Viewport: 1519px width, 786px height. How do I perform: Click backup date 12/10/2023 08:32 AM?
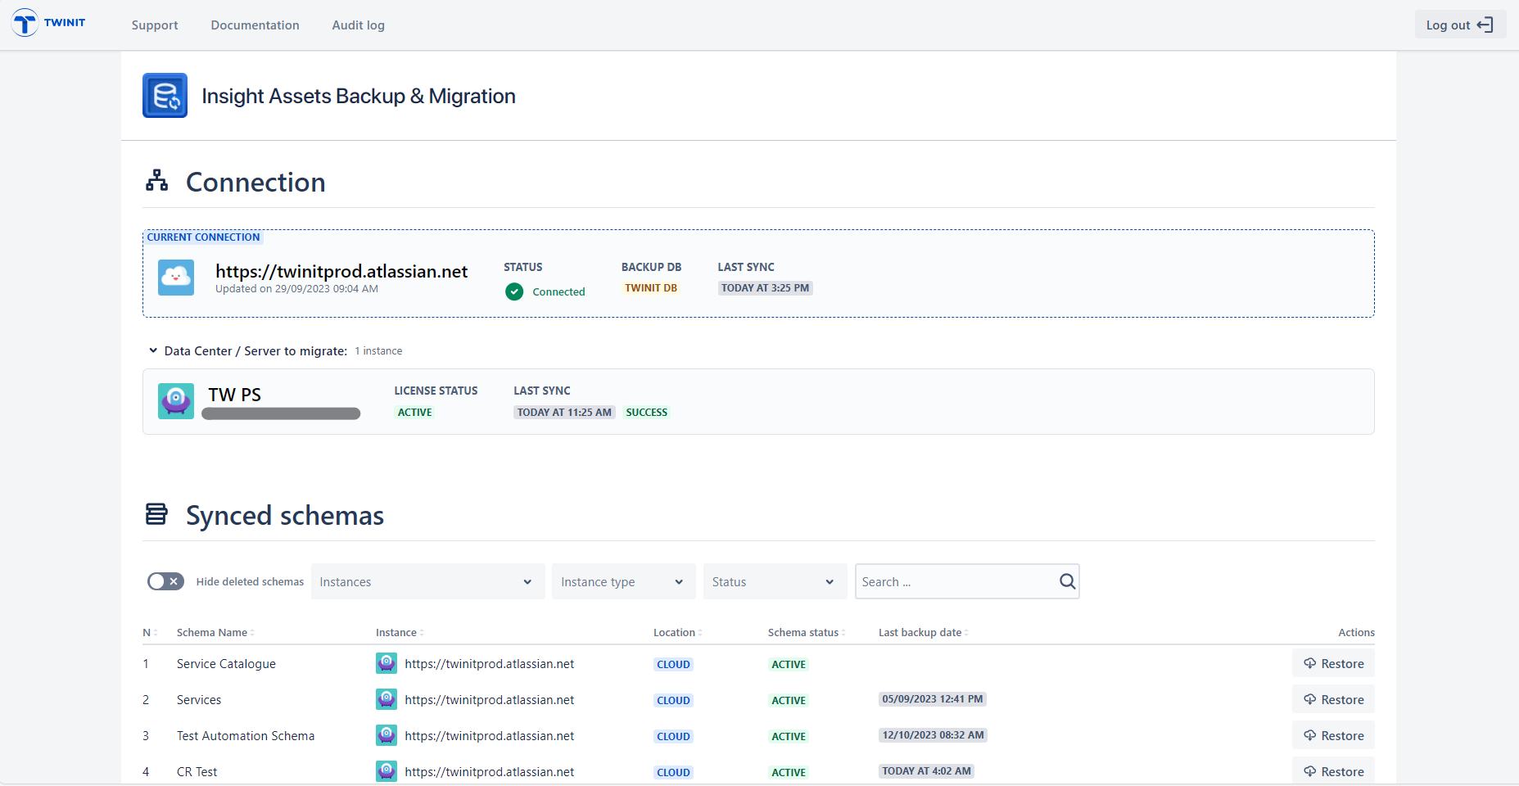pyautogui.click(x=933, y=735)
